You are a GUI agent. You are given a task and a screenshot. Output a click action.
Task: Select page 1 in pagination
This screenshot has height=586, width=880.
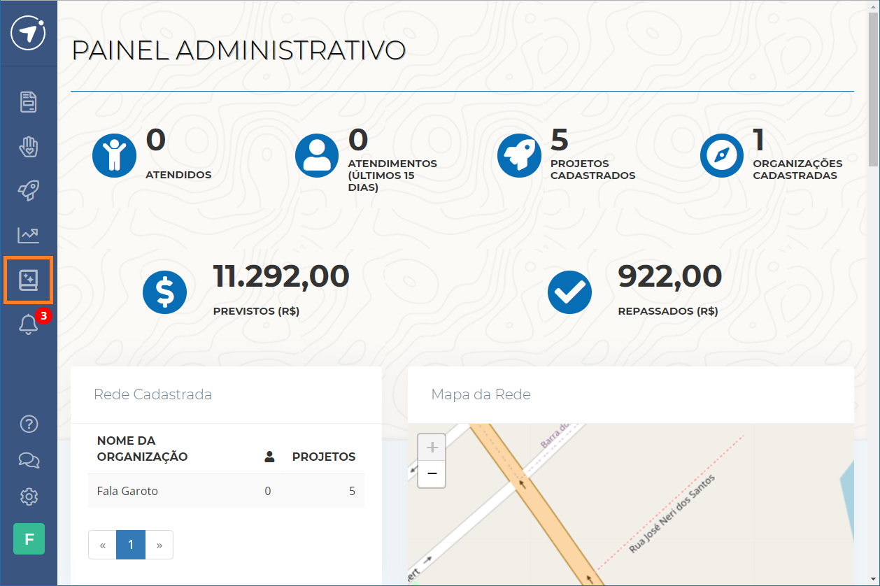coord(131,545)
